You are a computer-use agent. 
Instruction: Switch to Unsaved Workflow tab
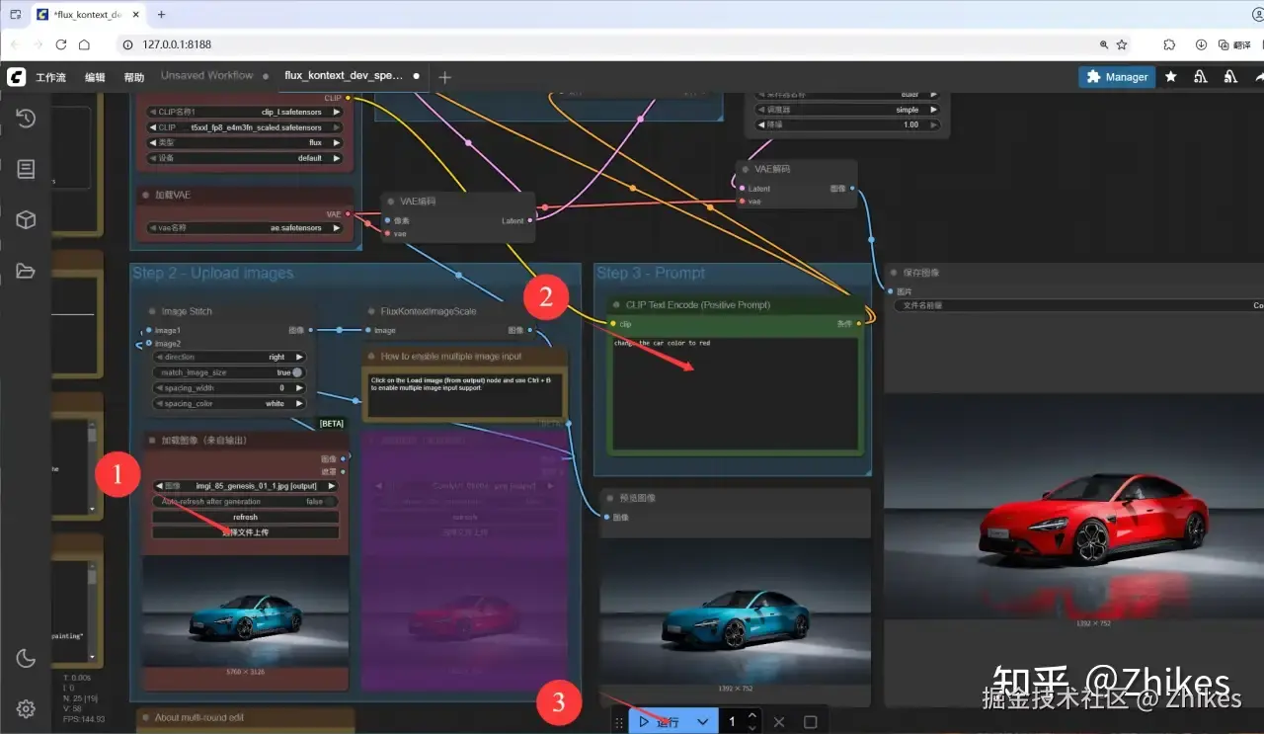pos(206,75)
